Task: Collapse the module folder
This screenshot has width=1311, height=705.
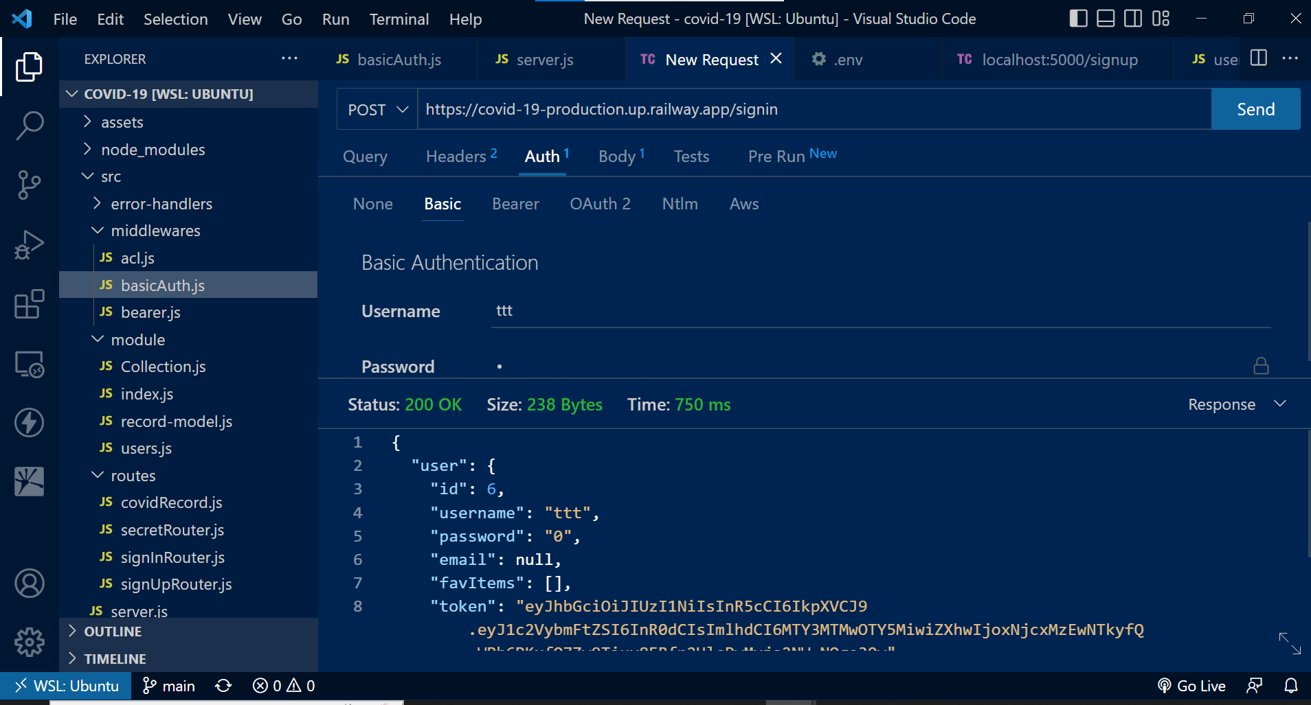Action: pyautogui.click(x=188, y=340)
